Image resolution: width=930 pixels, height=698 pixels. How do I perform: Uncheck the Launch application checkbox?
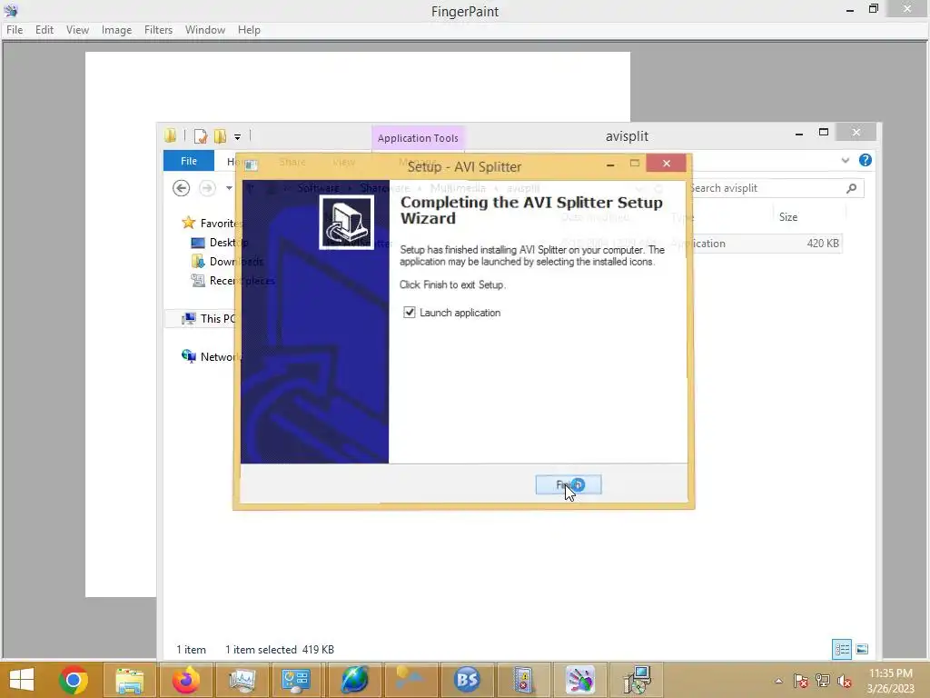pyautogui.click(x=410, y=313)
